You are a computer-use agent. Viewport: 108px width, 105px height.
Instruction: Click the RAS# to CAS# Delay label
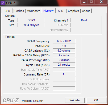coord(31,55)
